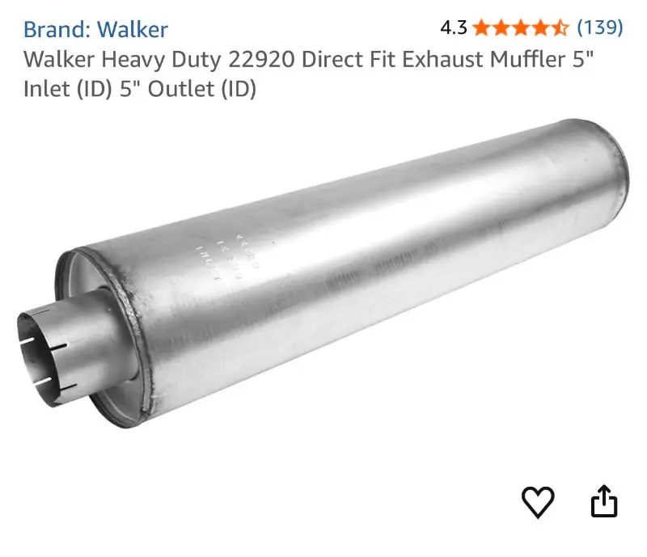Click the third orange rating star
This screenshot has width=647, height=557.
[x=521, y=28]
